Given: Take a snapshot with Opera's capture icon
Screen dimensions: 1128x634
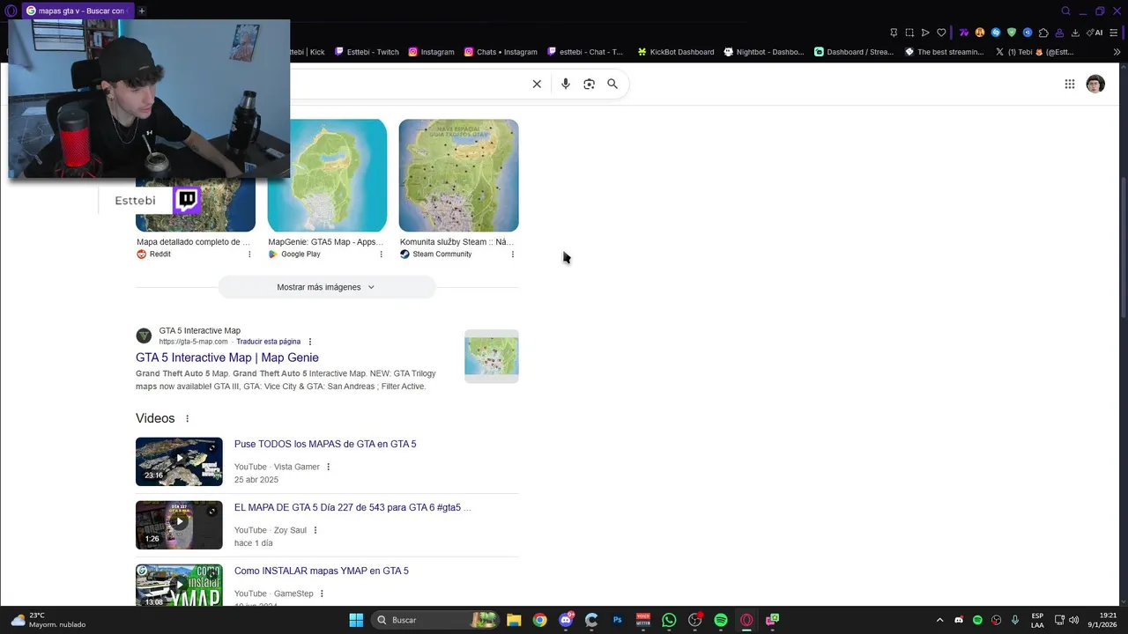Looking at the screenshot, I should [x=909, y=33].
